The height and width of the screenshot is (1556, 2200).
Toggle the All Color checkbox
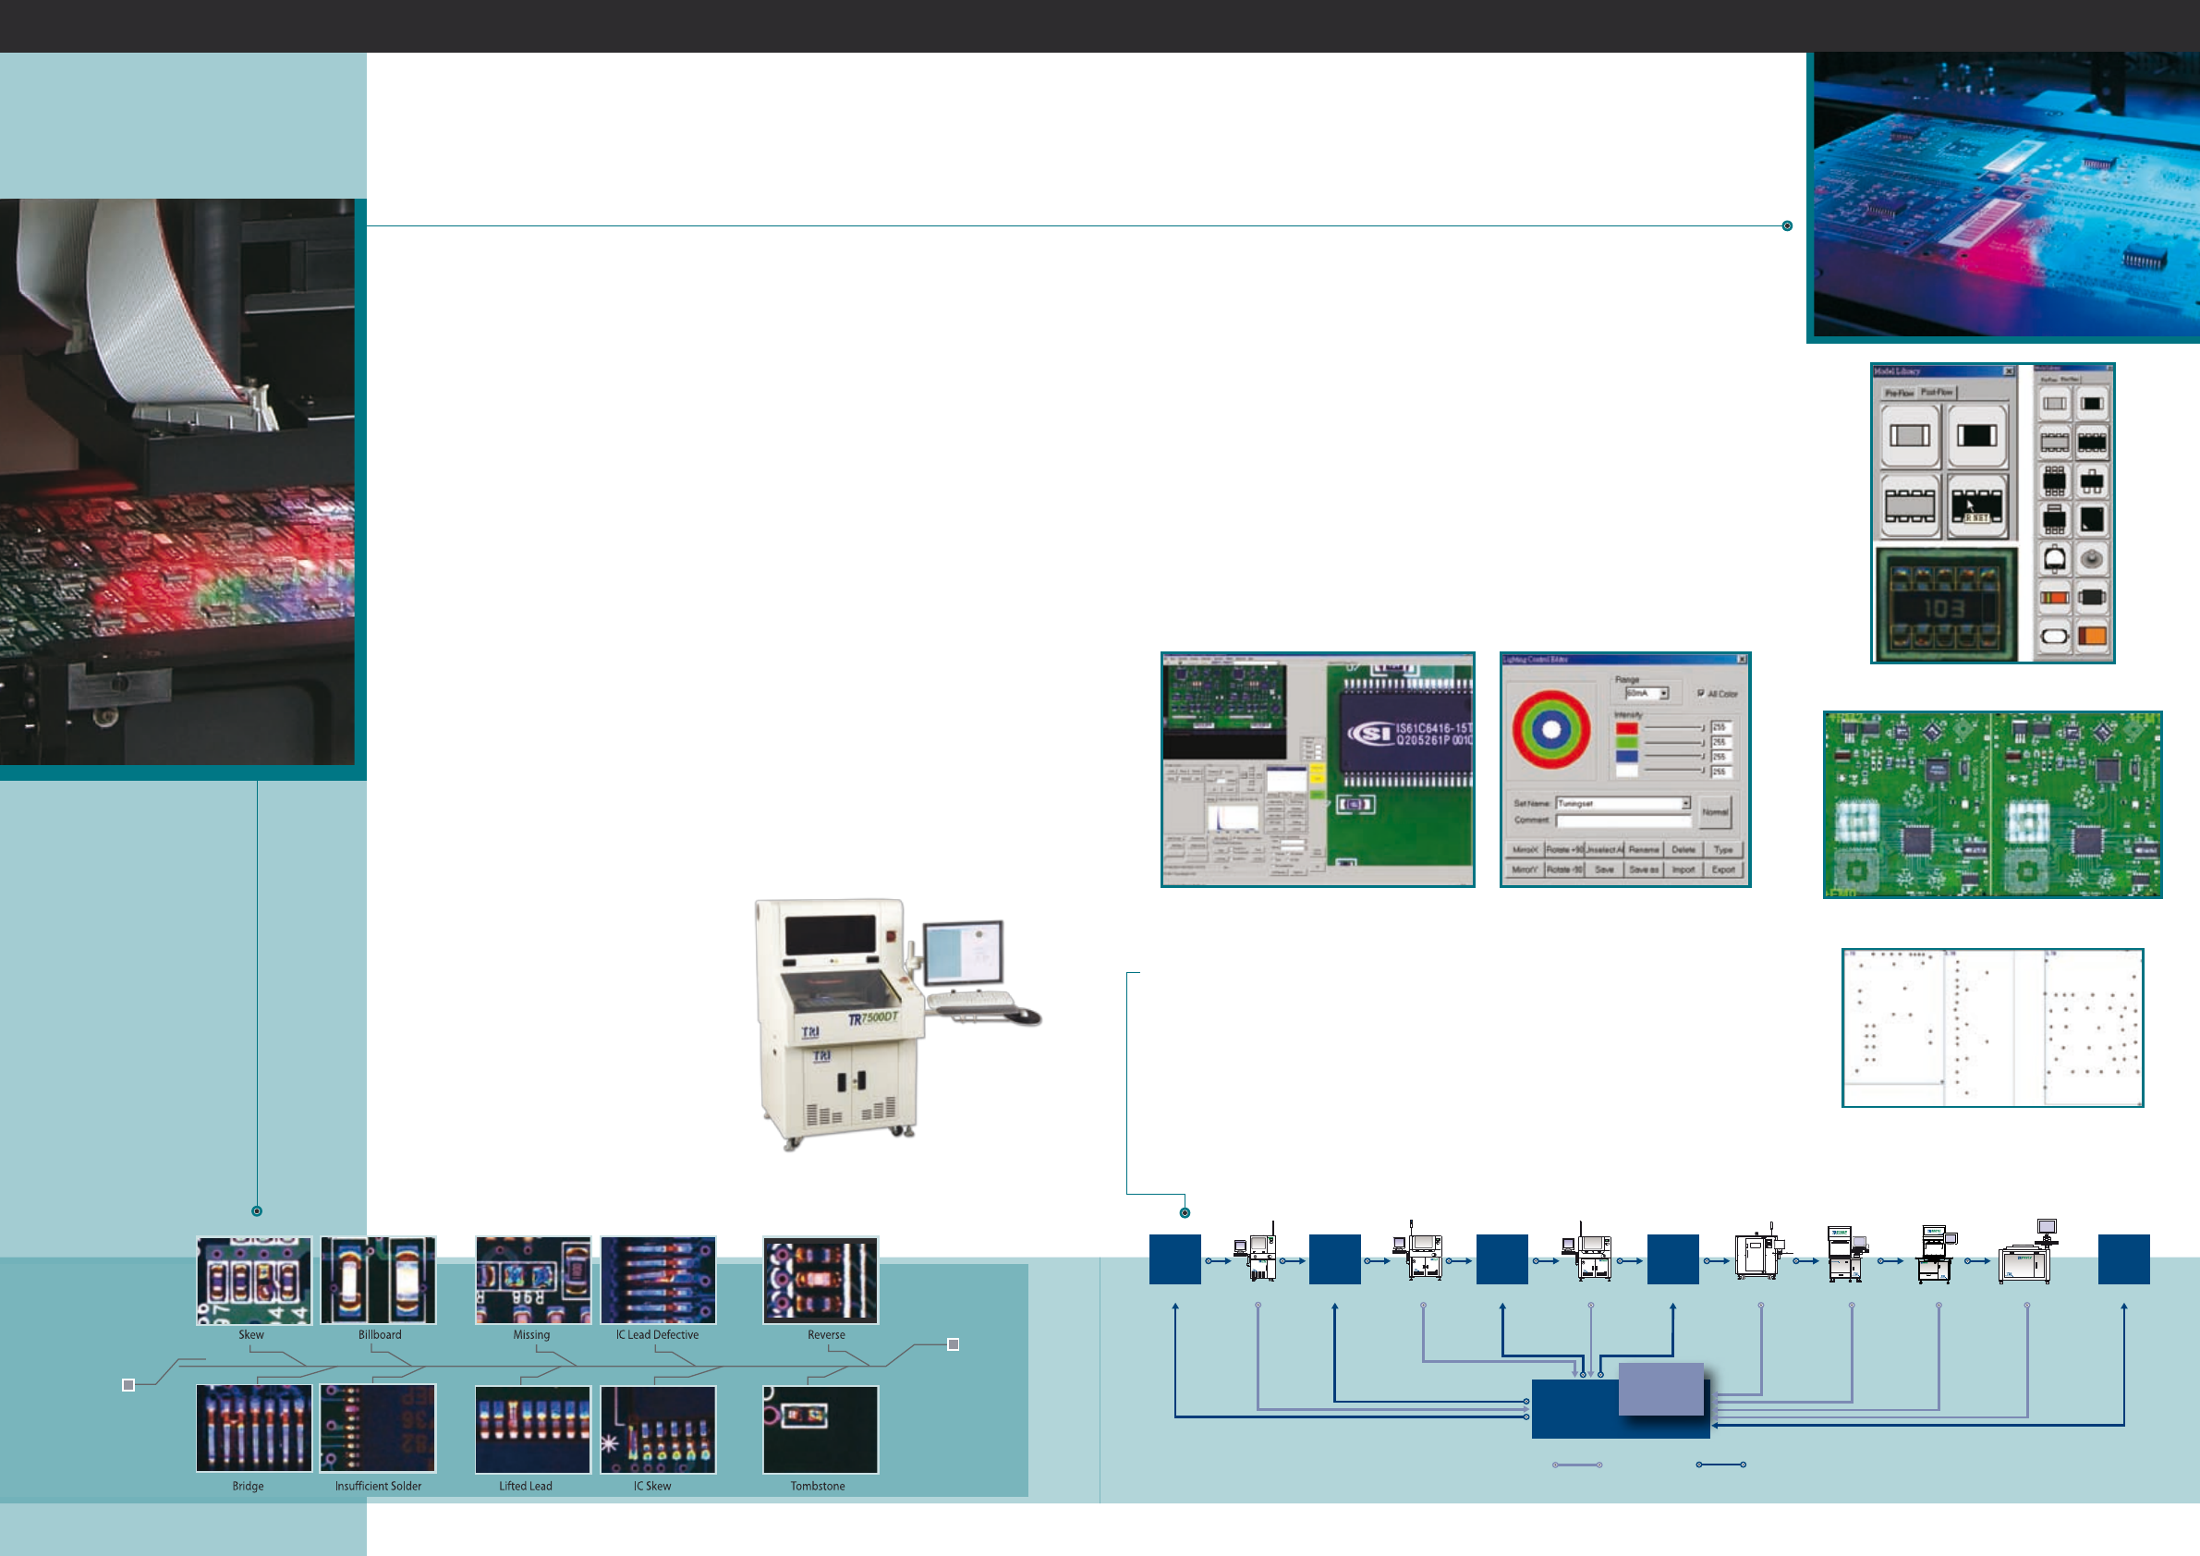tap(1701, 693)
